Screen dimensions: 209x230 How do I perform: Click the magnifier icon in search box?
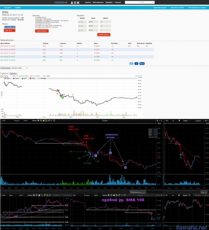point(153,2)
